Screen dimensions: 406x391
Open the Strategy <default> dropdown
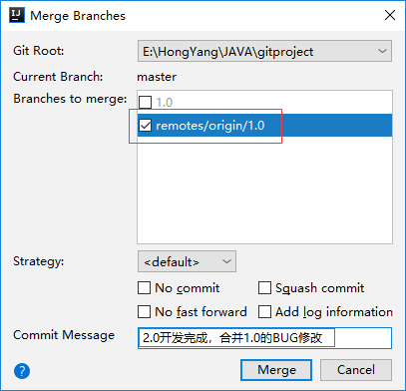(x=187, y=261)
